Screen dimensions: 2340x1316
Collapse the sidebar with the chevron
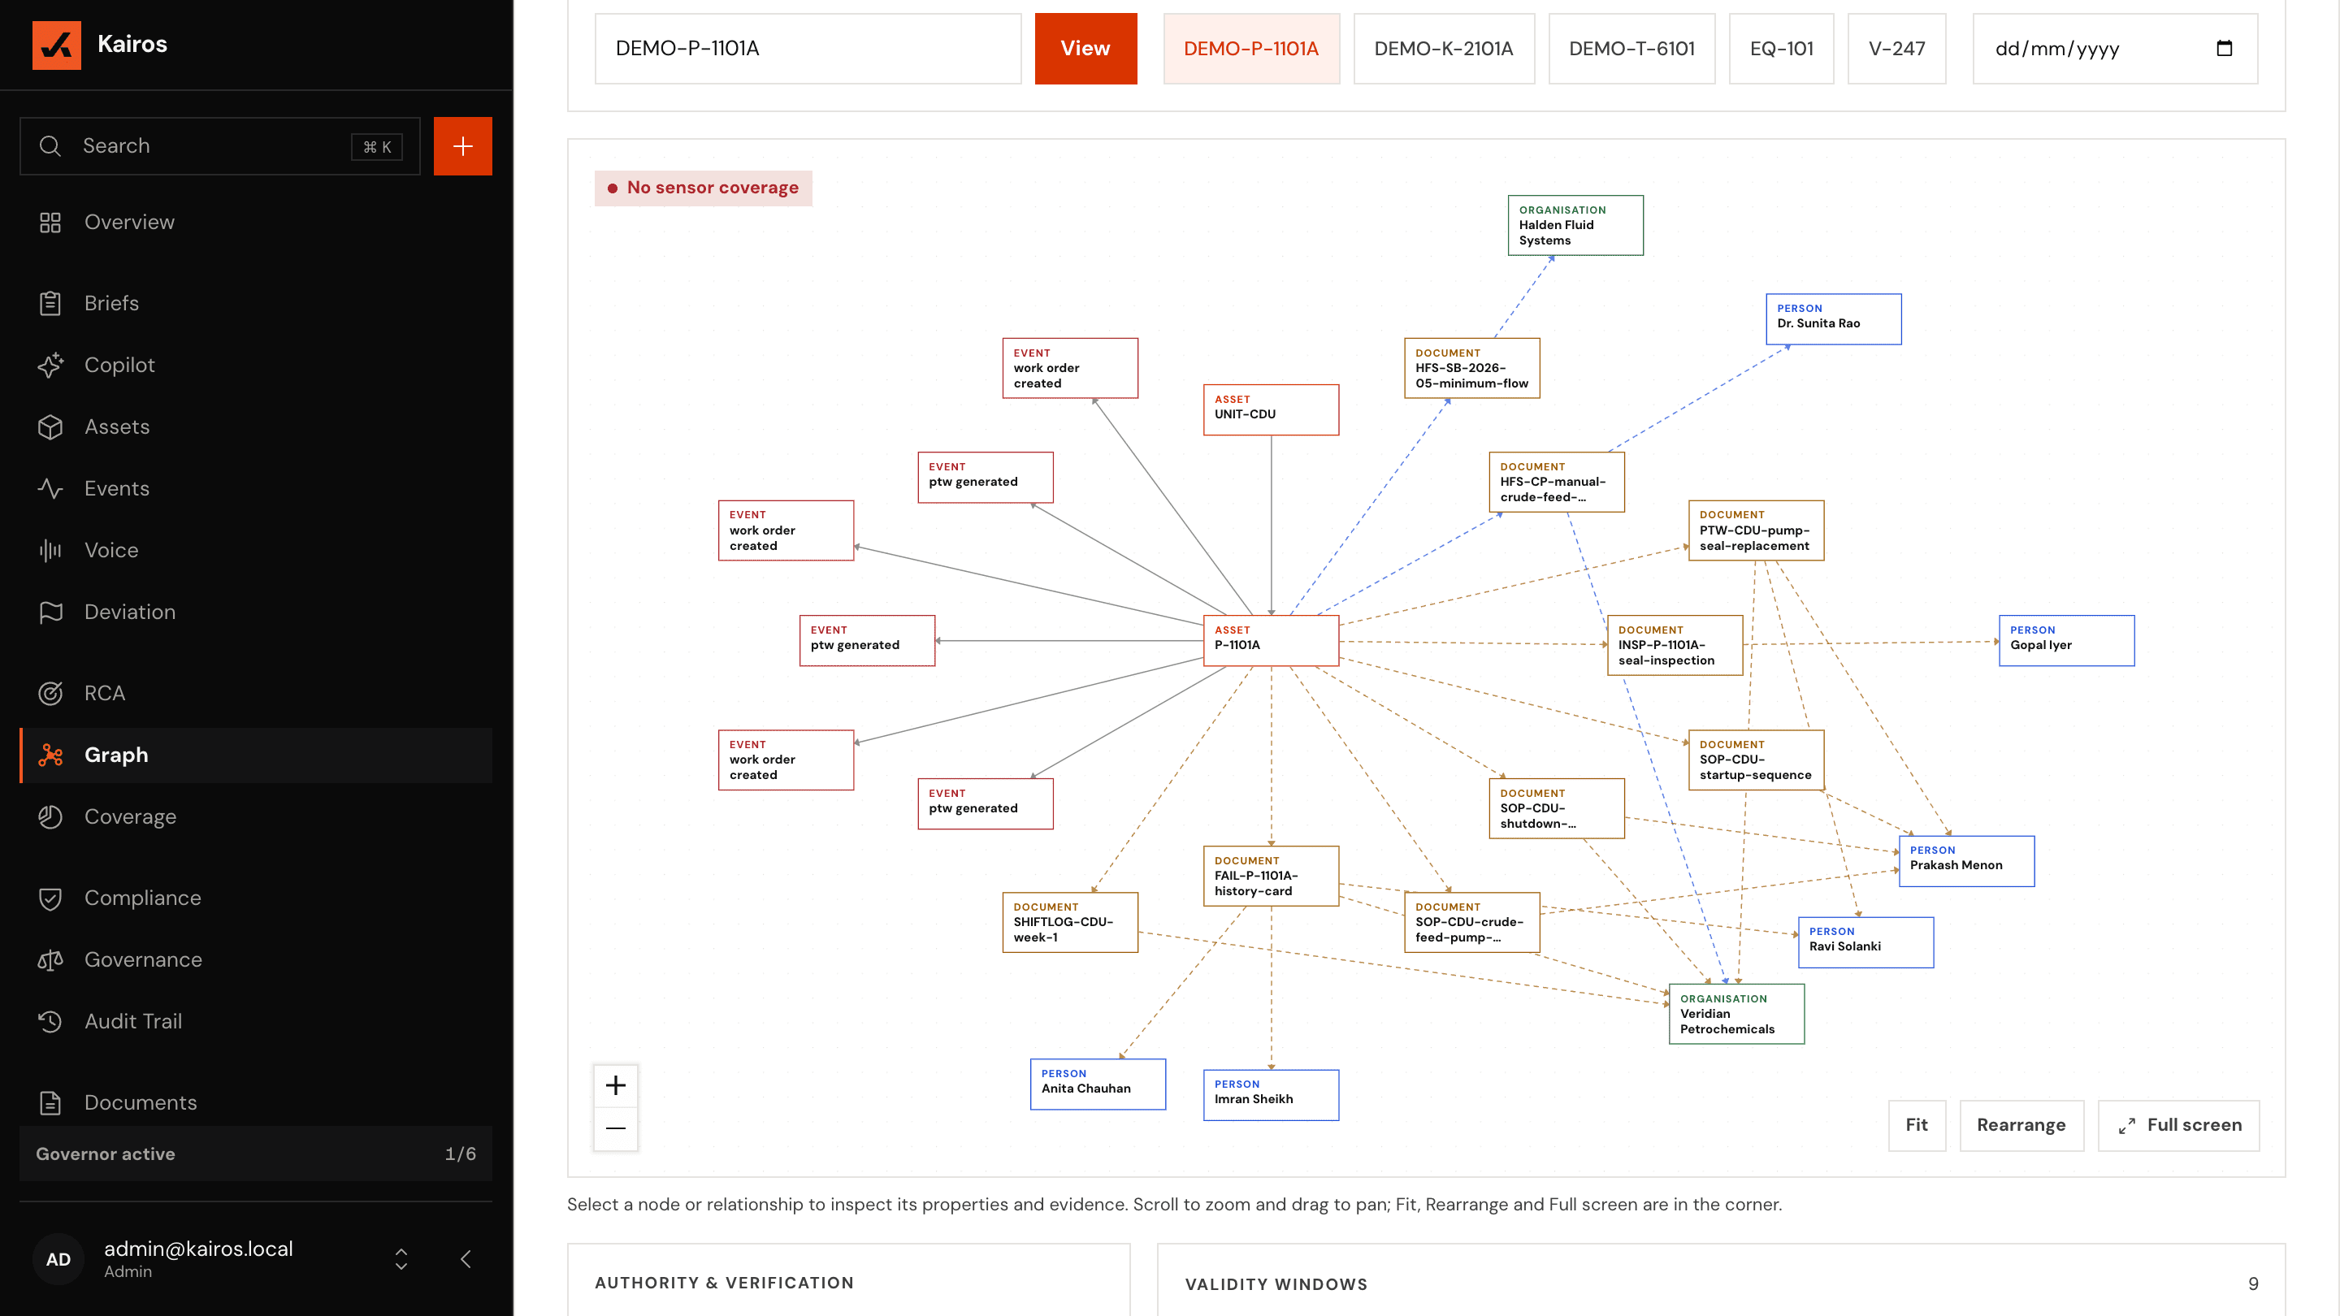pos(466,1259)
